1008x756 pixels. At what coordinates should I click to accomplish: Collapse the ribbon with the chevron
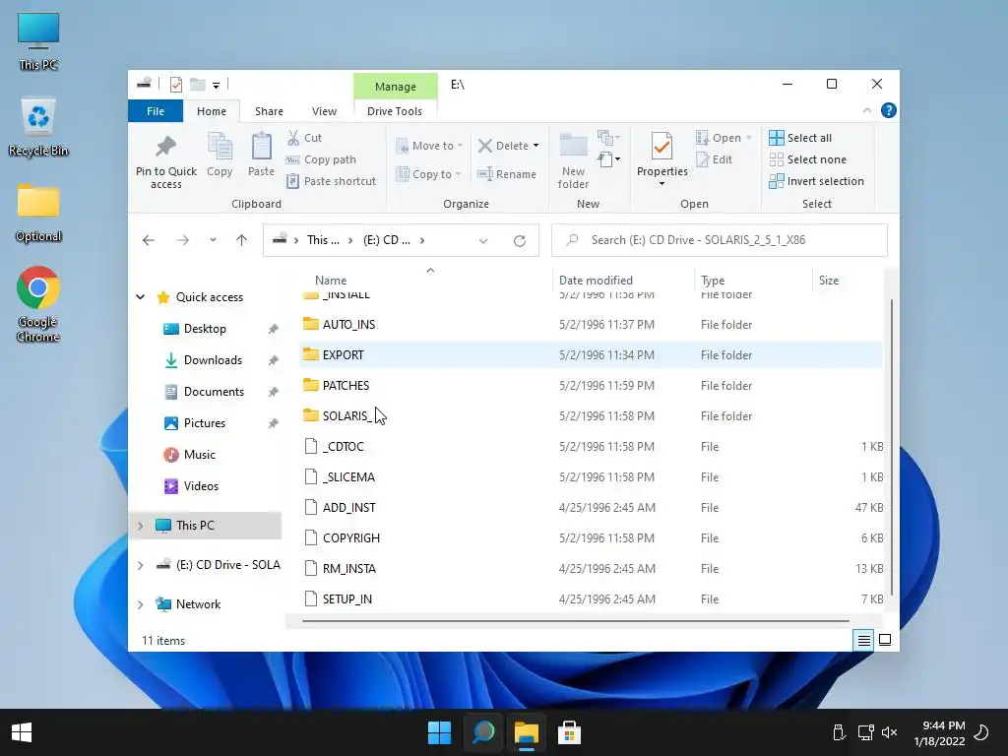point(866,110)
